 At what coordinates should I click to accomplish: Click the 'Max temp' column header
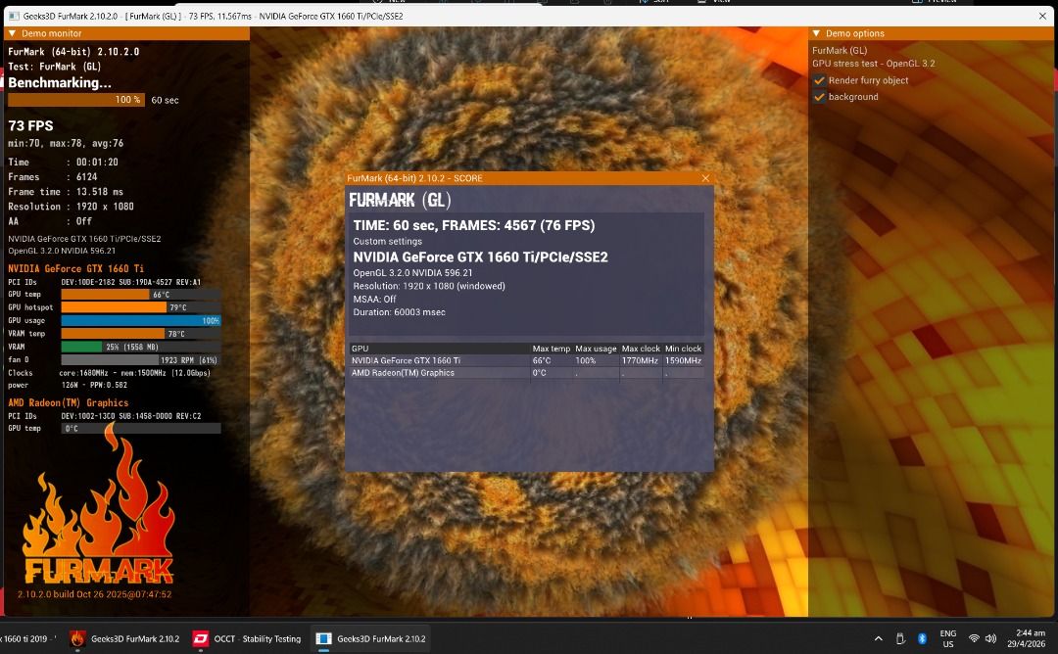tap(552, 349)
